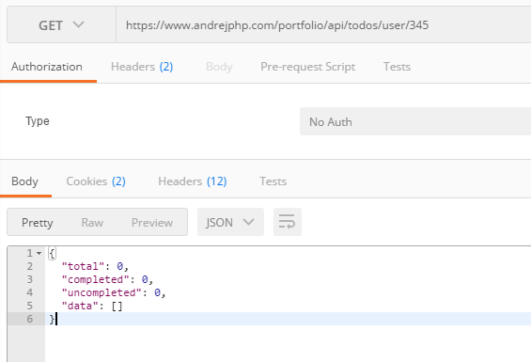Collapse the JSON object at line 1

39,253
